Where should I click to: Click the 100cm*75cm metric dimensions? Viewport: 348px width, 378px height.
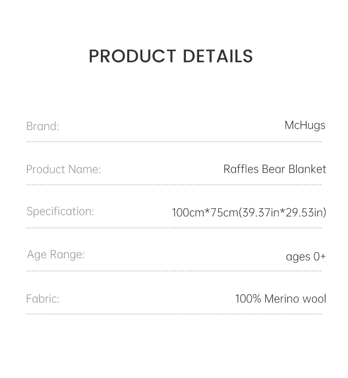[x=205, y=213]
